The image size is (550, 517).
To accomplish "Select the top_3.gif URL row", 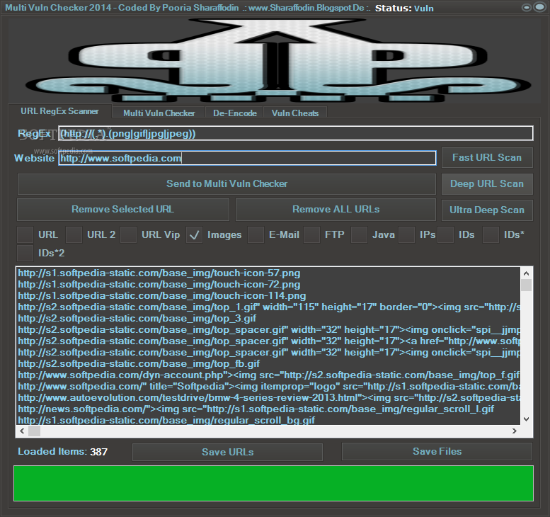I will click(x=268, y=318).
